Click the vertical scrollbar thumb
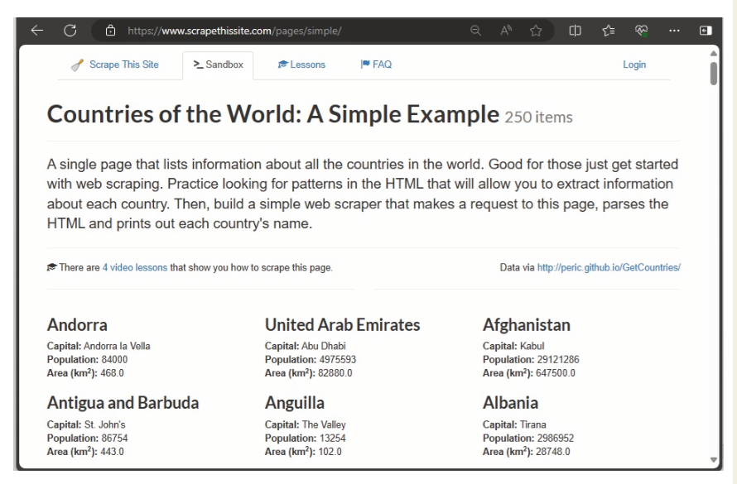The width and height of the screenshot is (737, 484). (714, 74)
